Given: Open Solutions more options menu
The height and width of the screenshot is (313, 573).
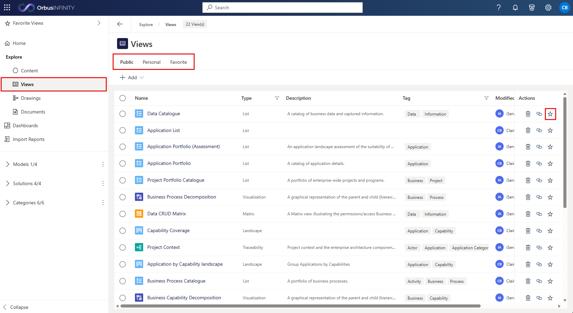Looking at the screenshot, I should click(103, 183).
